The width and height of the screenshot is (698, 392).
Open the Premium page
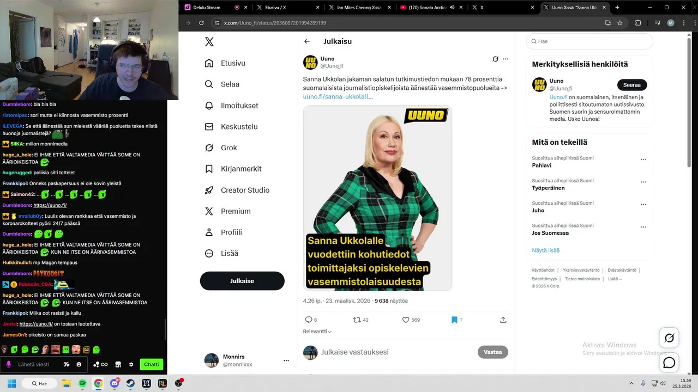[x=227, y=211]
